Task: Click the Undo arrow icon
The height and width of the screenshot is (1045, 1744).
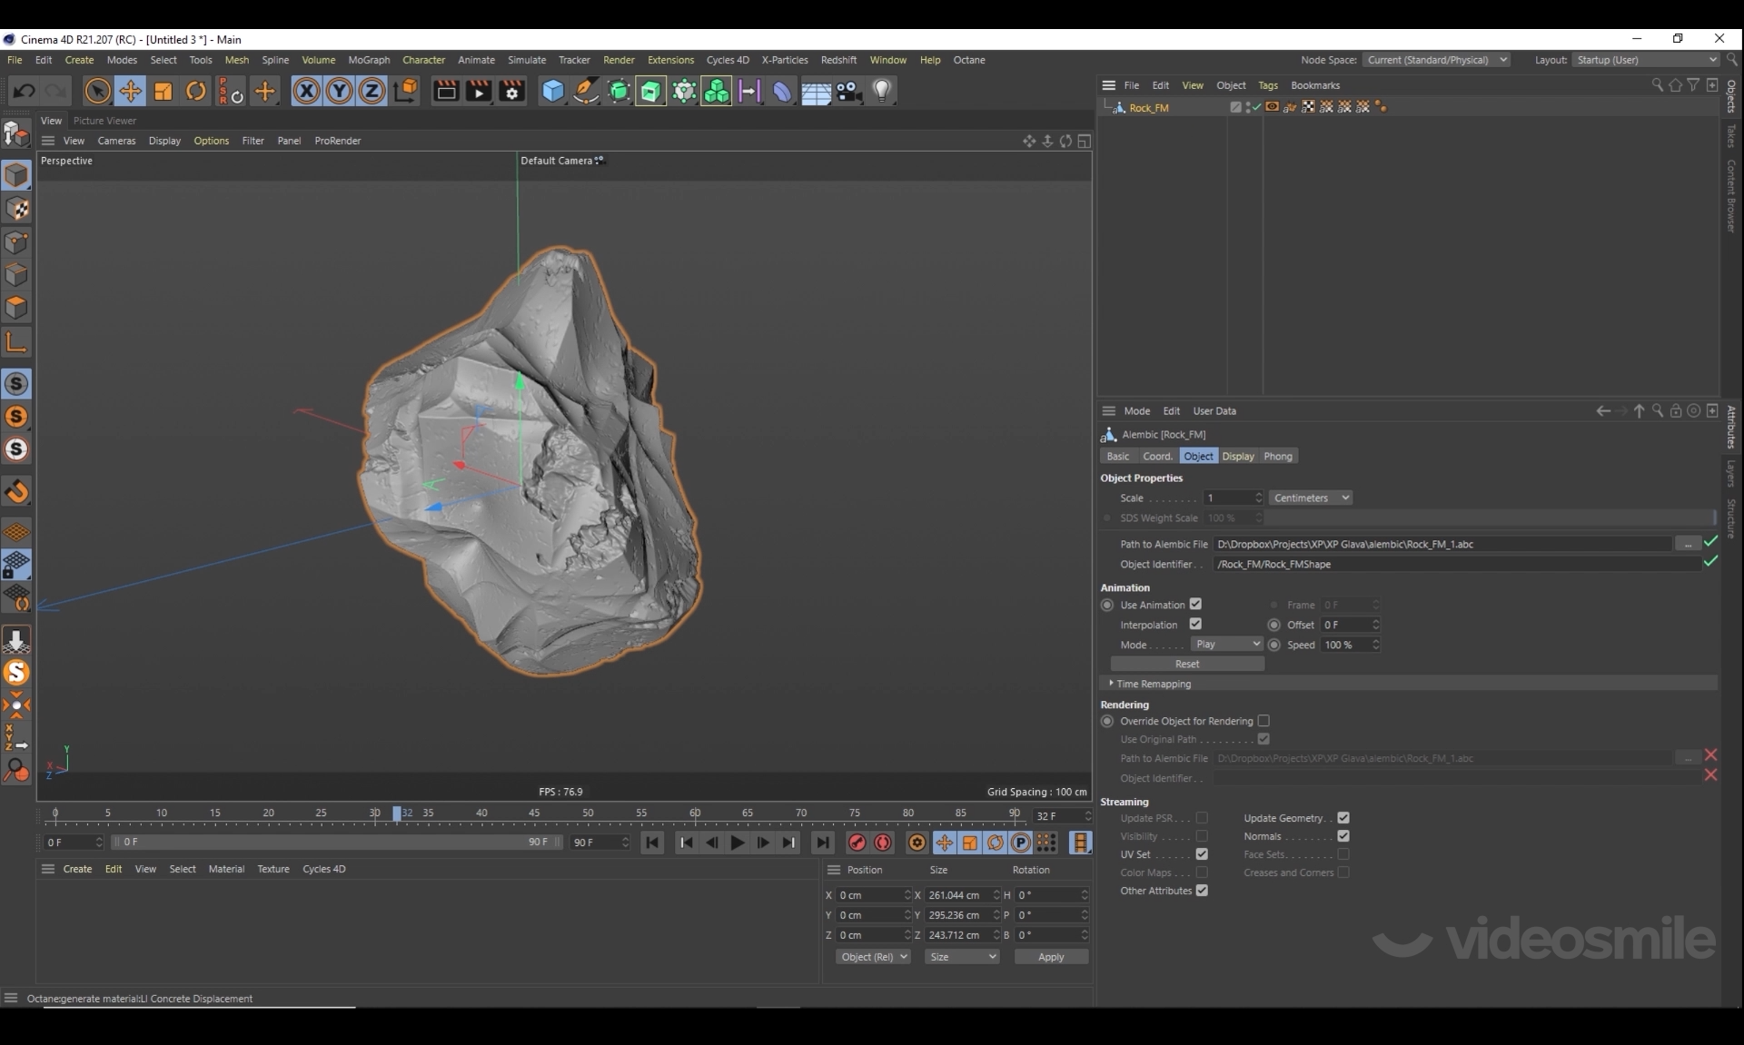Action: [25, 91]
